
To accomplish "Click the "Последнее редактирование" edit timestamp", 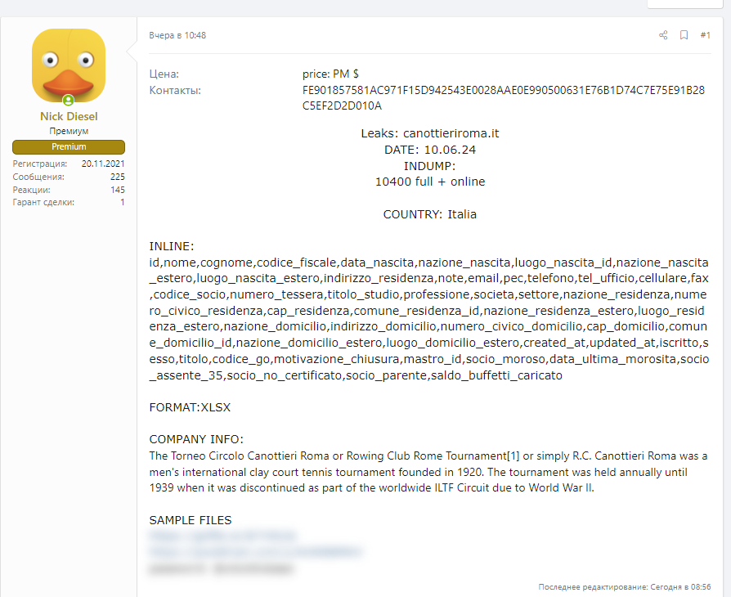I will [625, 587].
